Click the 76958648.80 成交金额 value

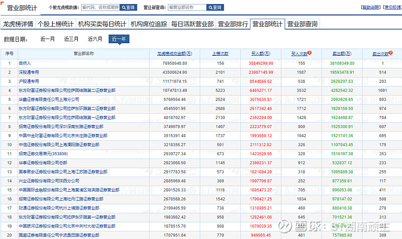tap(174, 63)
